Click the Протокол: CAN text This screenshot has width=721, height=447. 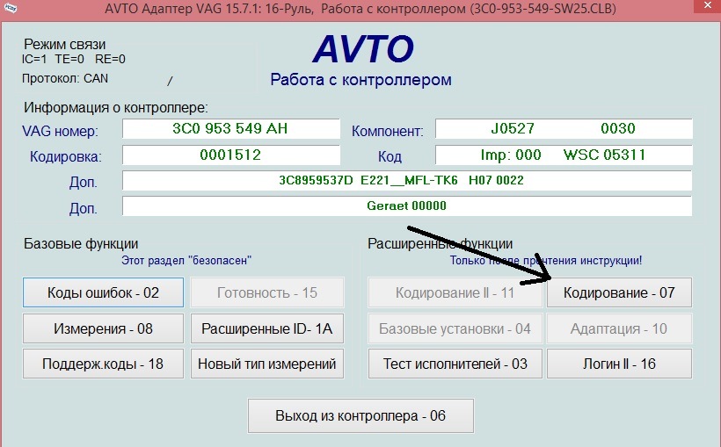pyautogui.click(x=65, y=78)
